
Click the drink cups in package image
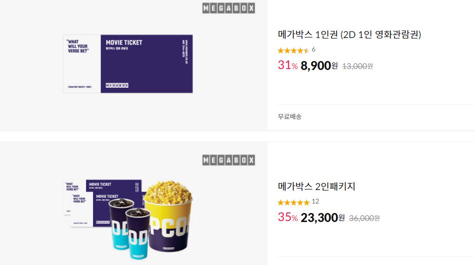[130, 228]
